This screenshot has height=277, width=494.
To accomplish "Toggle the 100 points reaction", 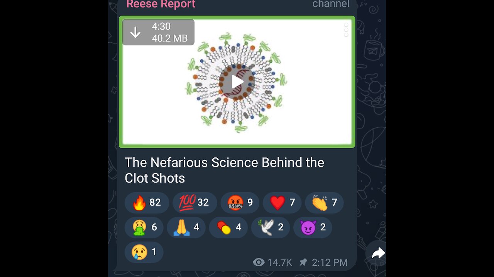I will pyautogui.click(x=195, y=203).
